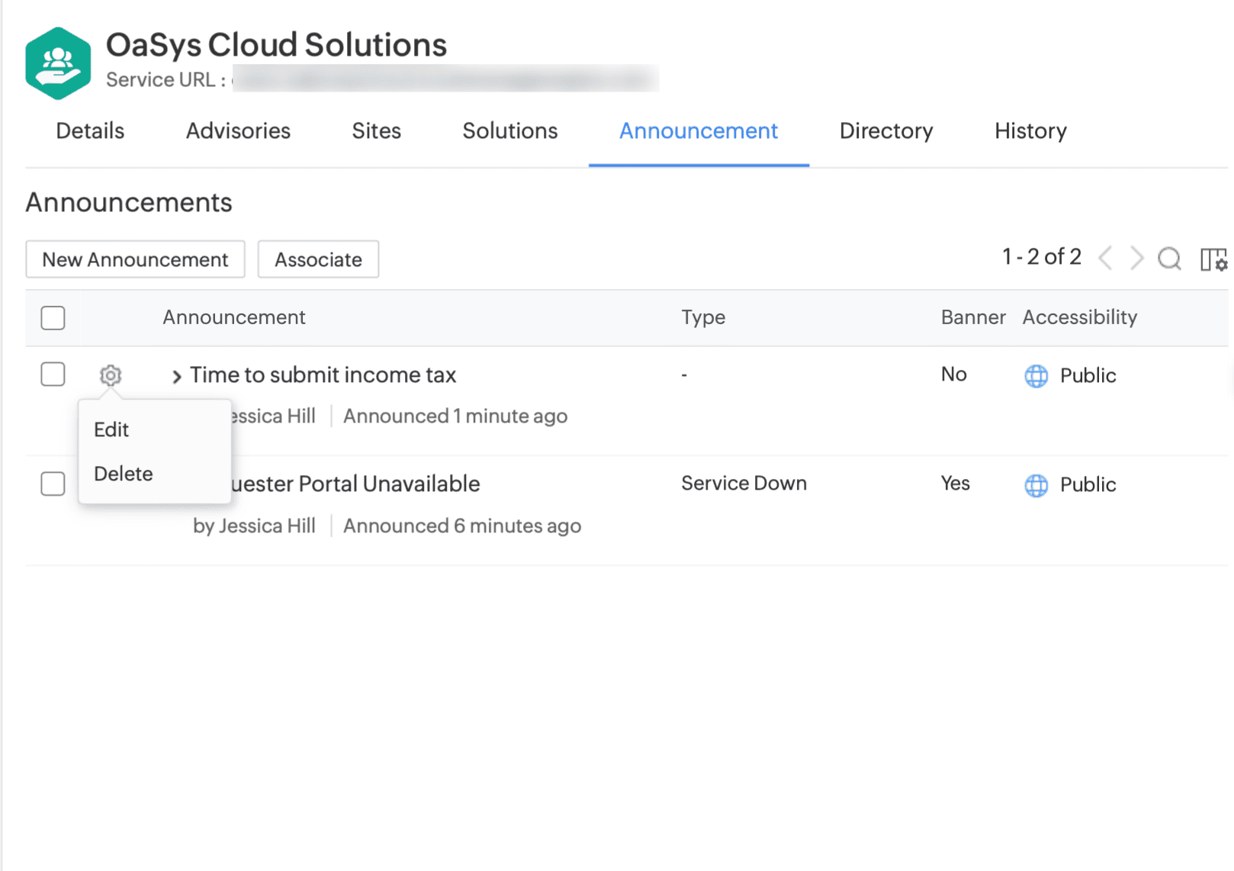This screenshot has width=1234, height=871.
Task: Open the Time to submit income tax announcement
Action: 323,375
